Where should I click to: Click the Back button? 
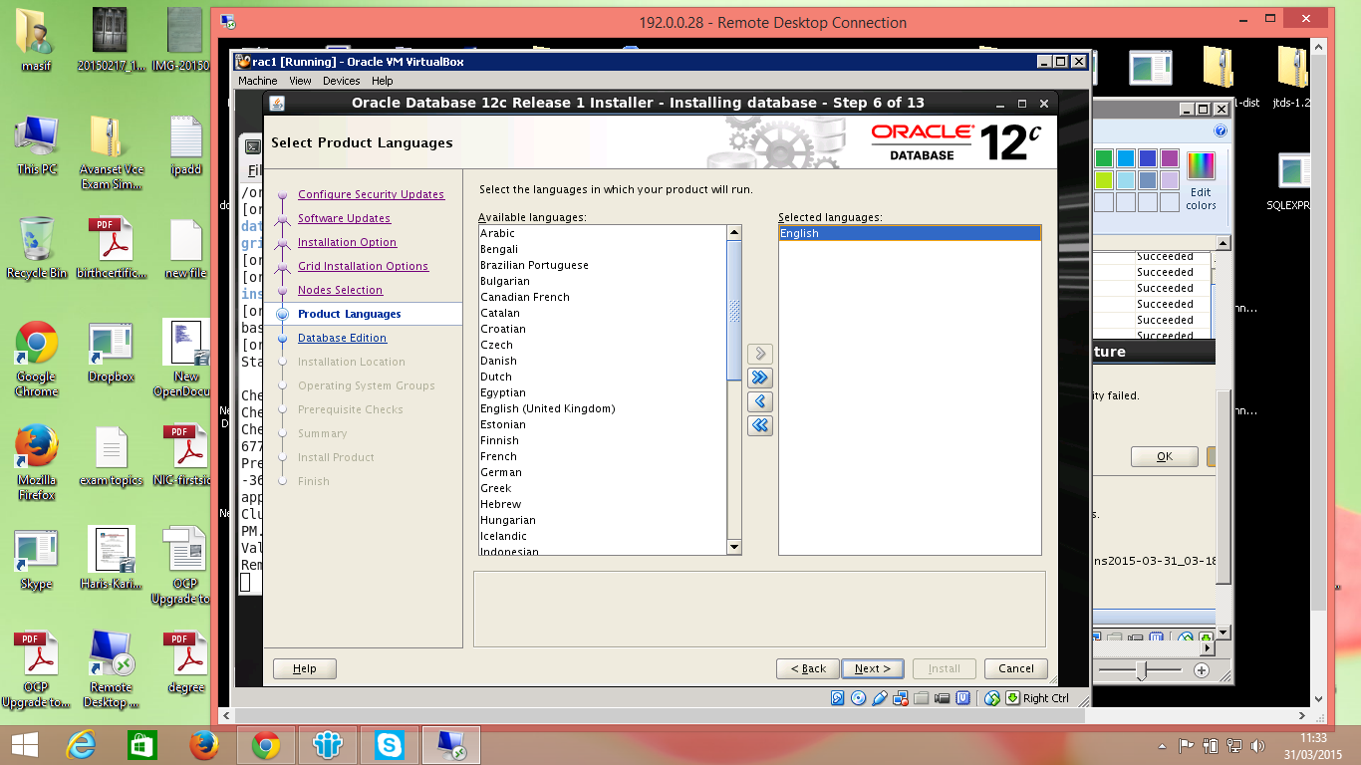(808, 668)
